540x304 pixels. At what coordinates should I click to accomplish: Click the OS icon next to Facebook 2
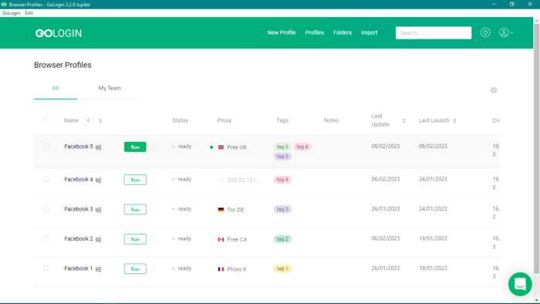pyautogui.click(x=98, y=240)
